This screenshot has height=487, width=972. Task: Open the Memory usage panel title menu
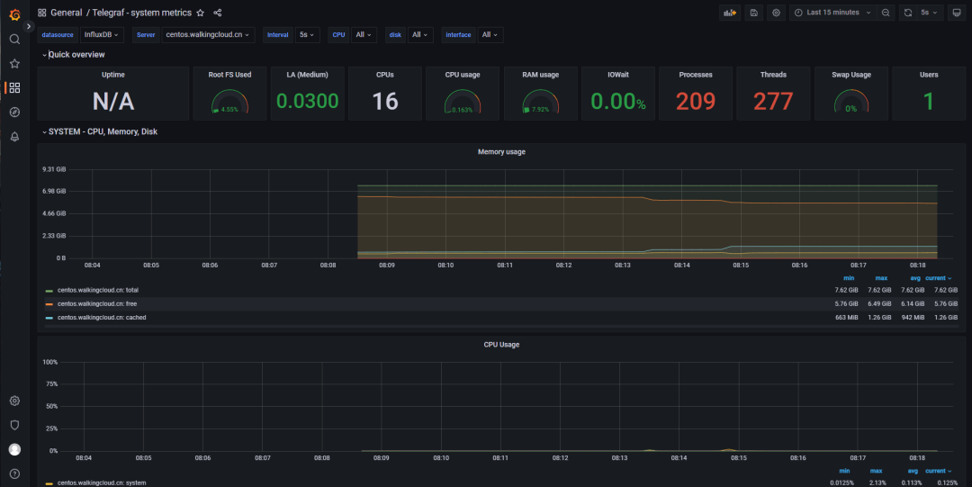(501, 152)
